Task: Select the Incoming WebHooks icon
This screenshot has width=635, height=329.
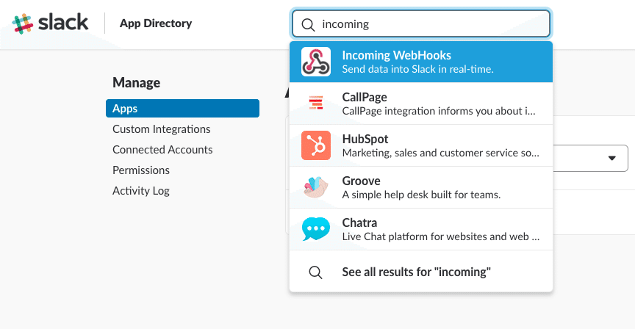Action: tap(316, 62)
